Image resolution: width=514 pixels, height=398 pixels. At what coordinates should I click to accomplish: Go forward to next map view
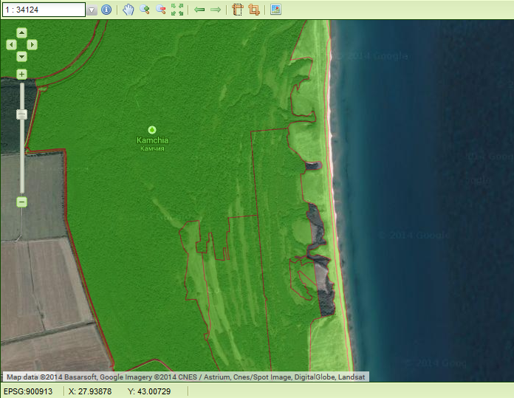pyautogui.click(x=216, y=10)
